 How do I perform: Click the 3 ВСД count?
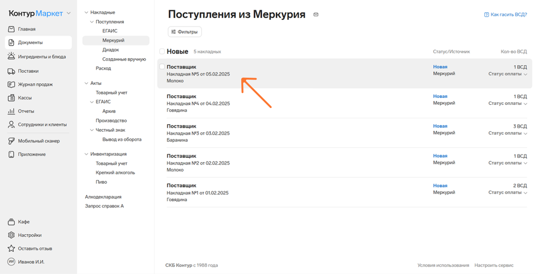click(x=520, y=126)
